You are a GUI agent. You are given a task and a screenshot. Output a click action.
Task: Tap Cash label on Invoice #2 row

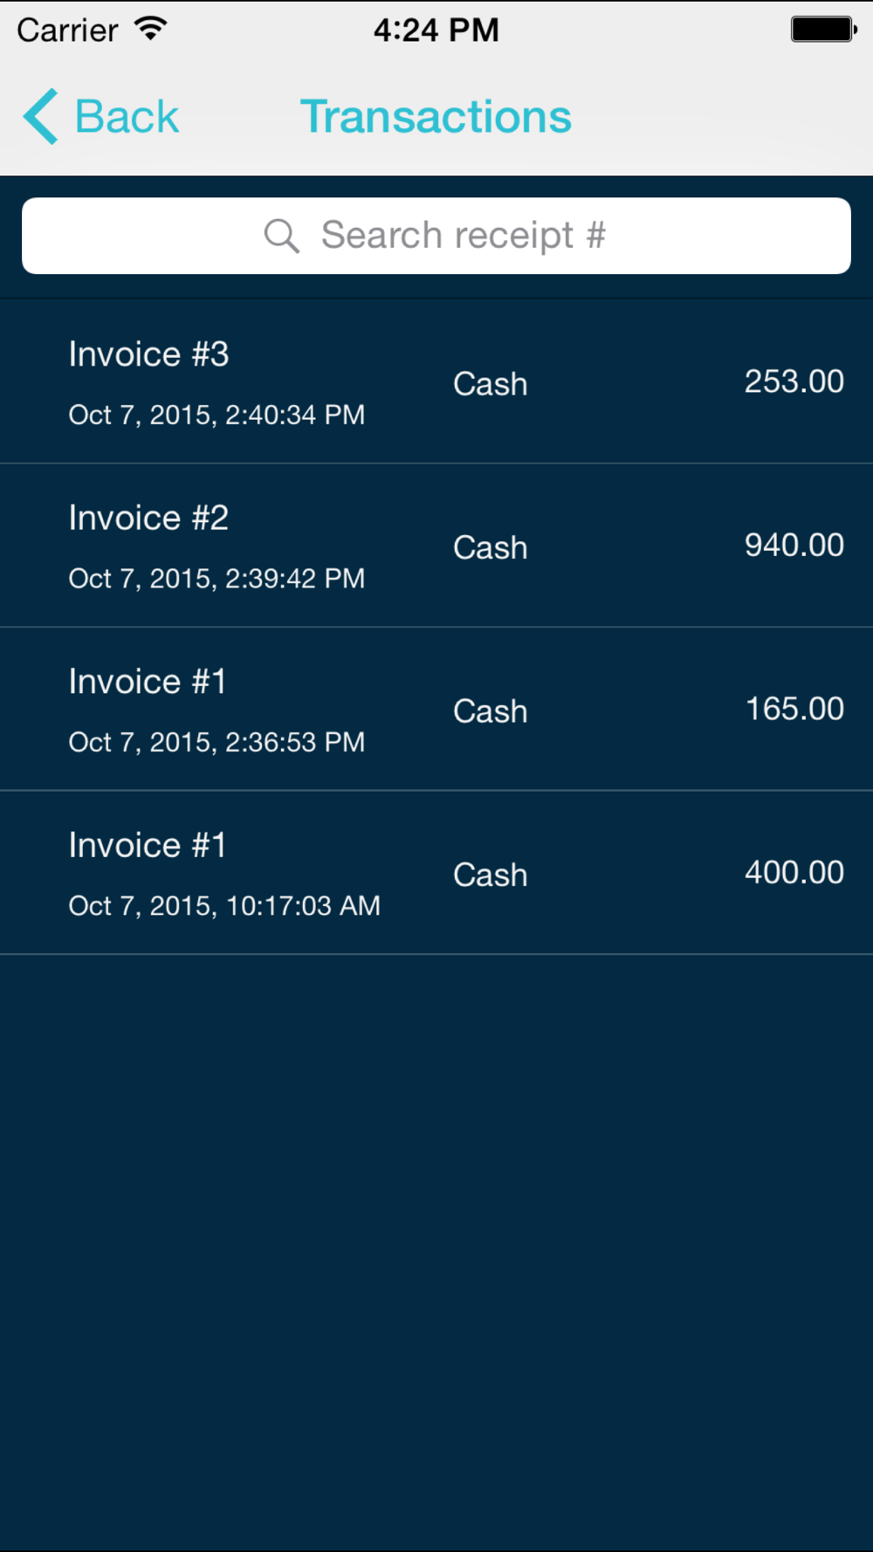tap(490, 547)
